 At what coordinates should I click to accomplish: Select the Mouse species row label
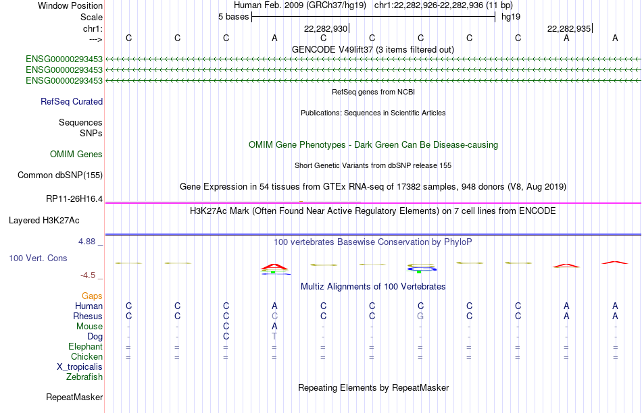(x=89, y=327)
